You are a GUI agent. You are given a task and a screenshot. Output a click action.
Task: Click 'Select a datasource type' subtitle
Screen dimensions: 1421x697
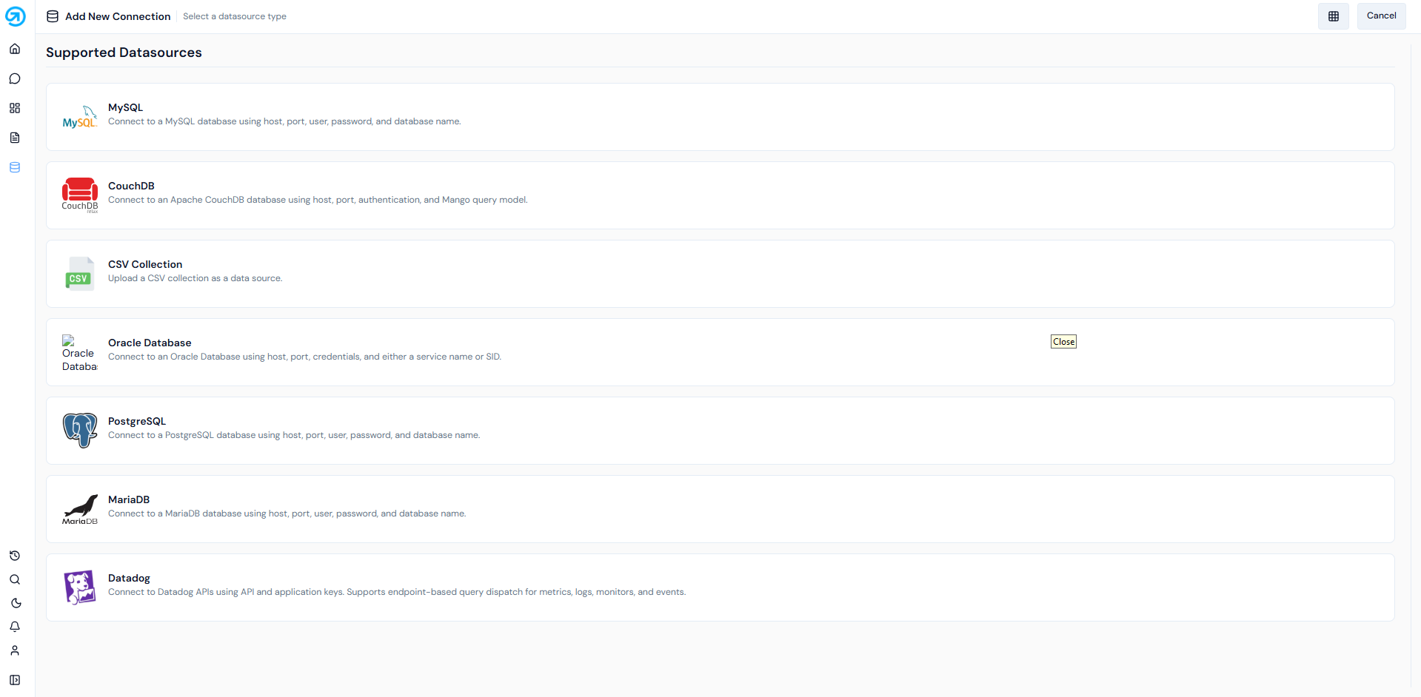235,16
